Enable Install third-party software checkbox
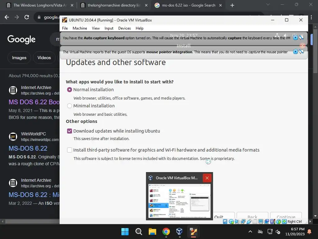 pyautogui.click(x=70, y=150)
